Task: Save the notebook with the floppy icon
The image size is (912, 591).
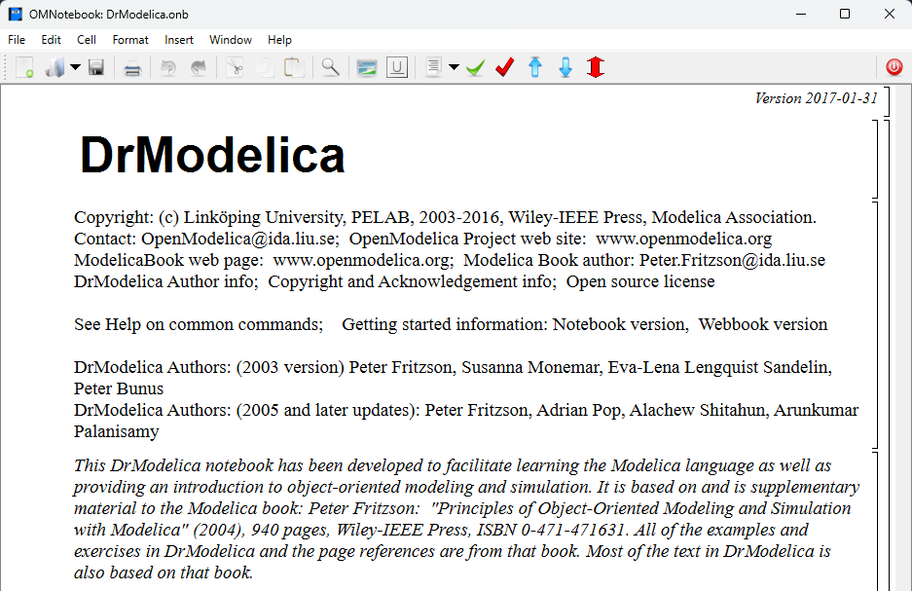Action: (96, 67)
